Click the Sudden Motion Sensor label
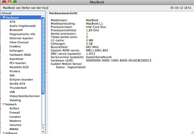194x134 pixels. coord(67,64)
